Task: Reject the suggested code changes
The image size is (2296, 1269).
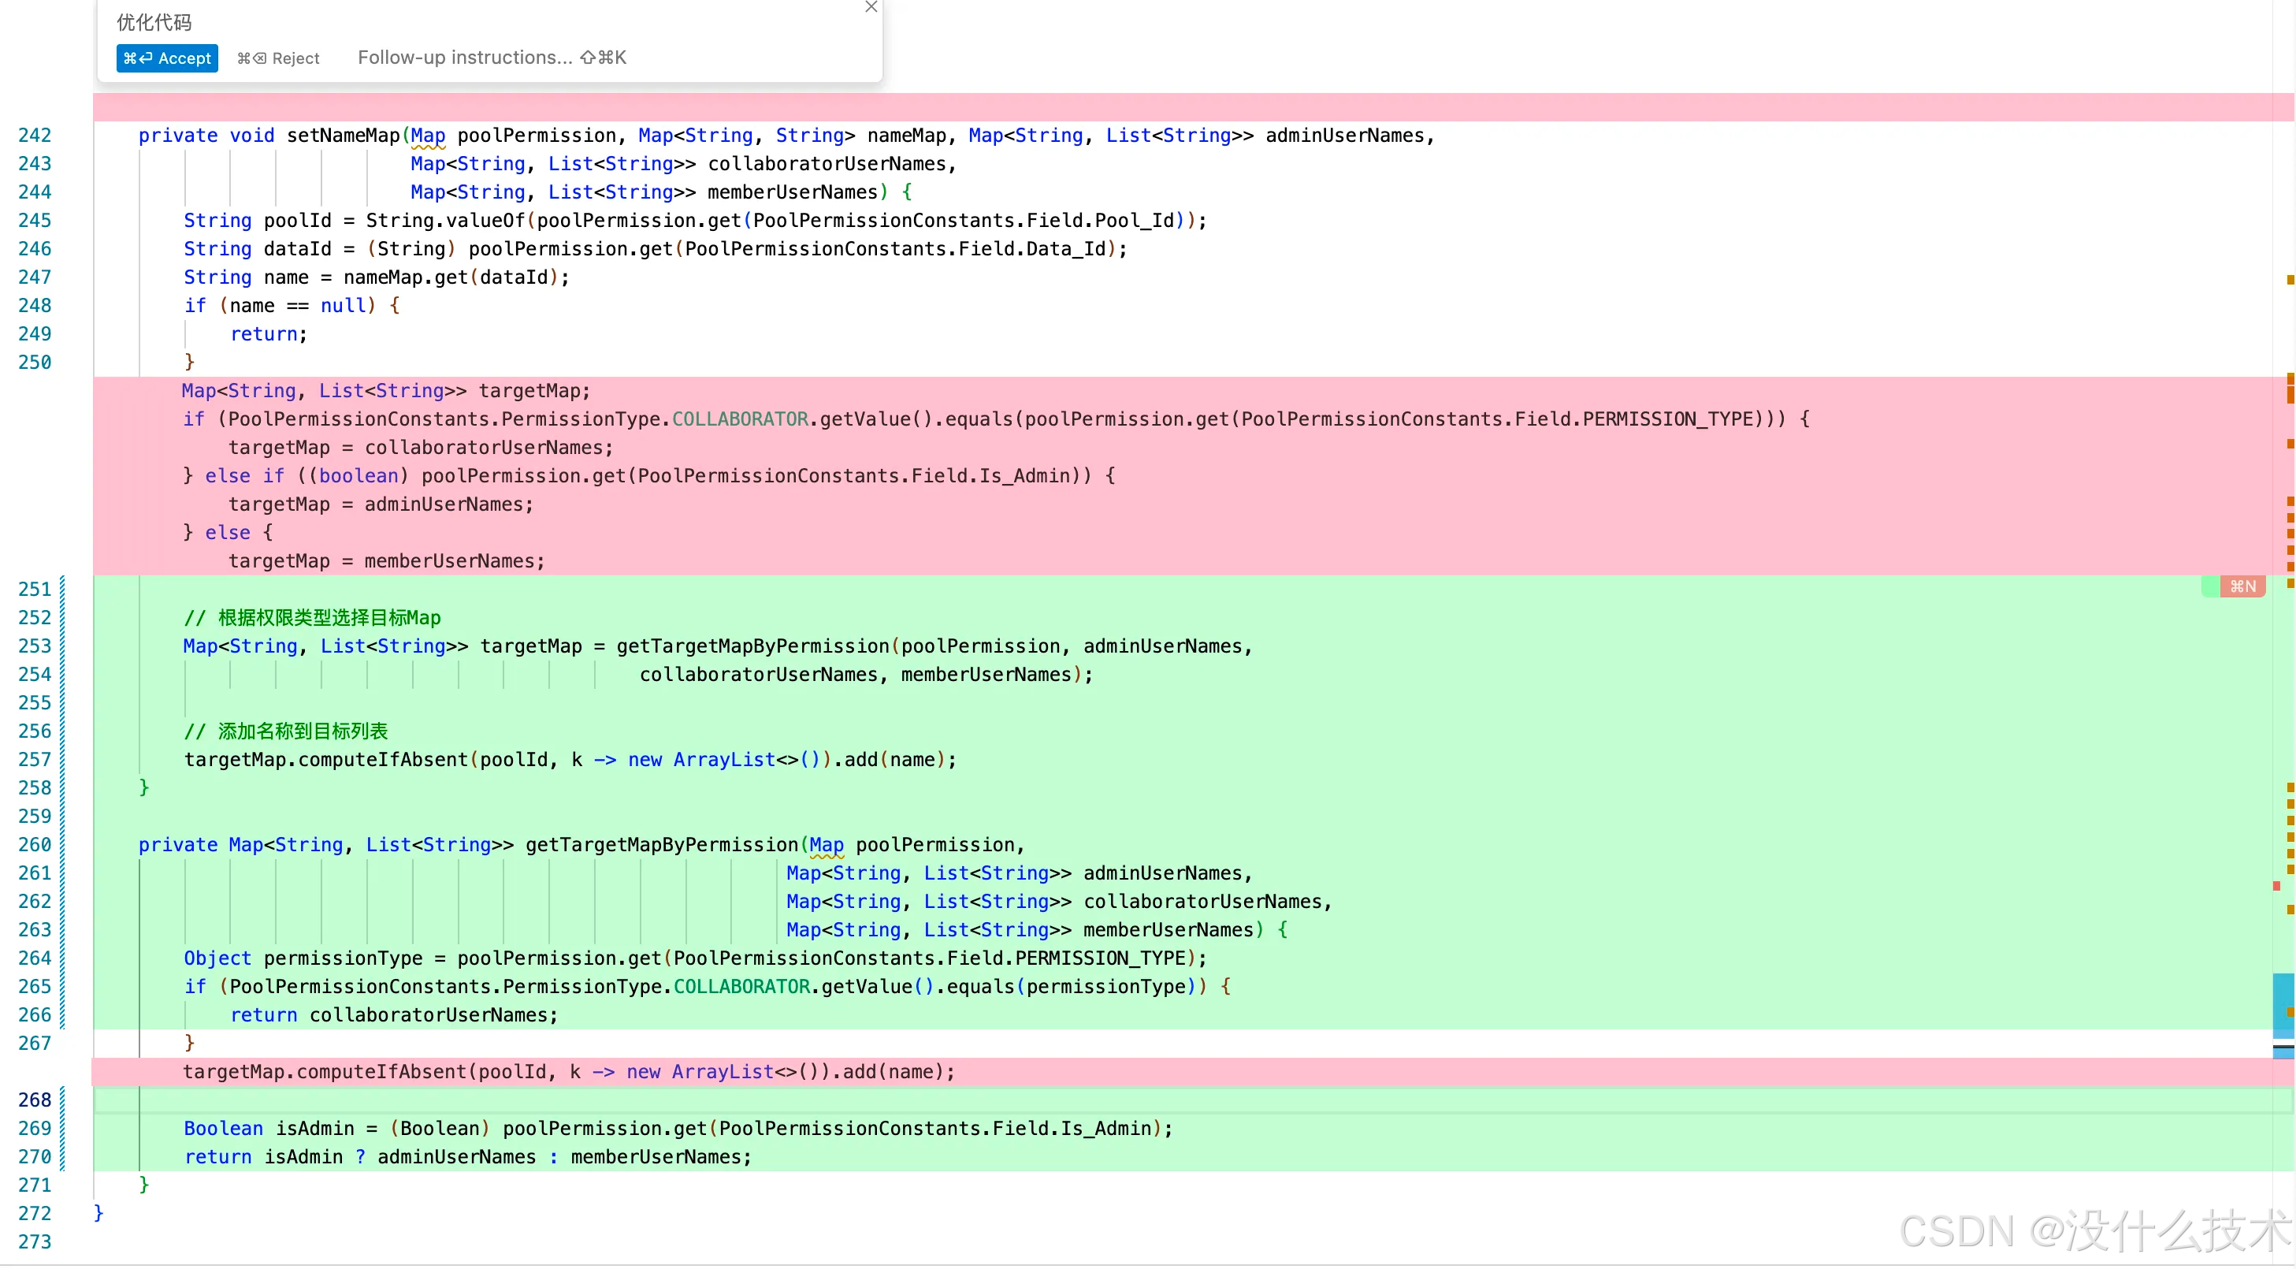Action: (278, 58)
